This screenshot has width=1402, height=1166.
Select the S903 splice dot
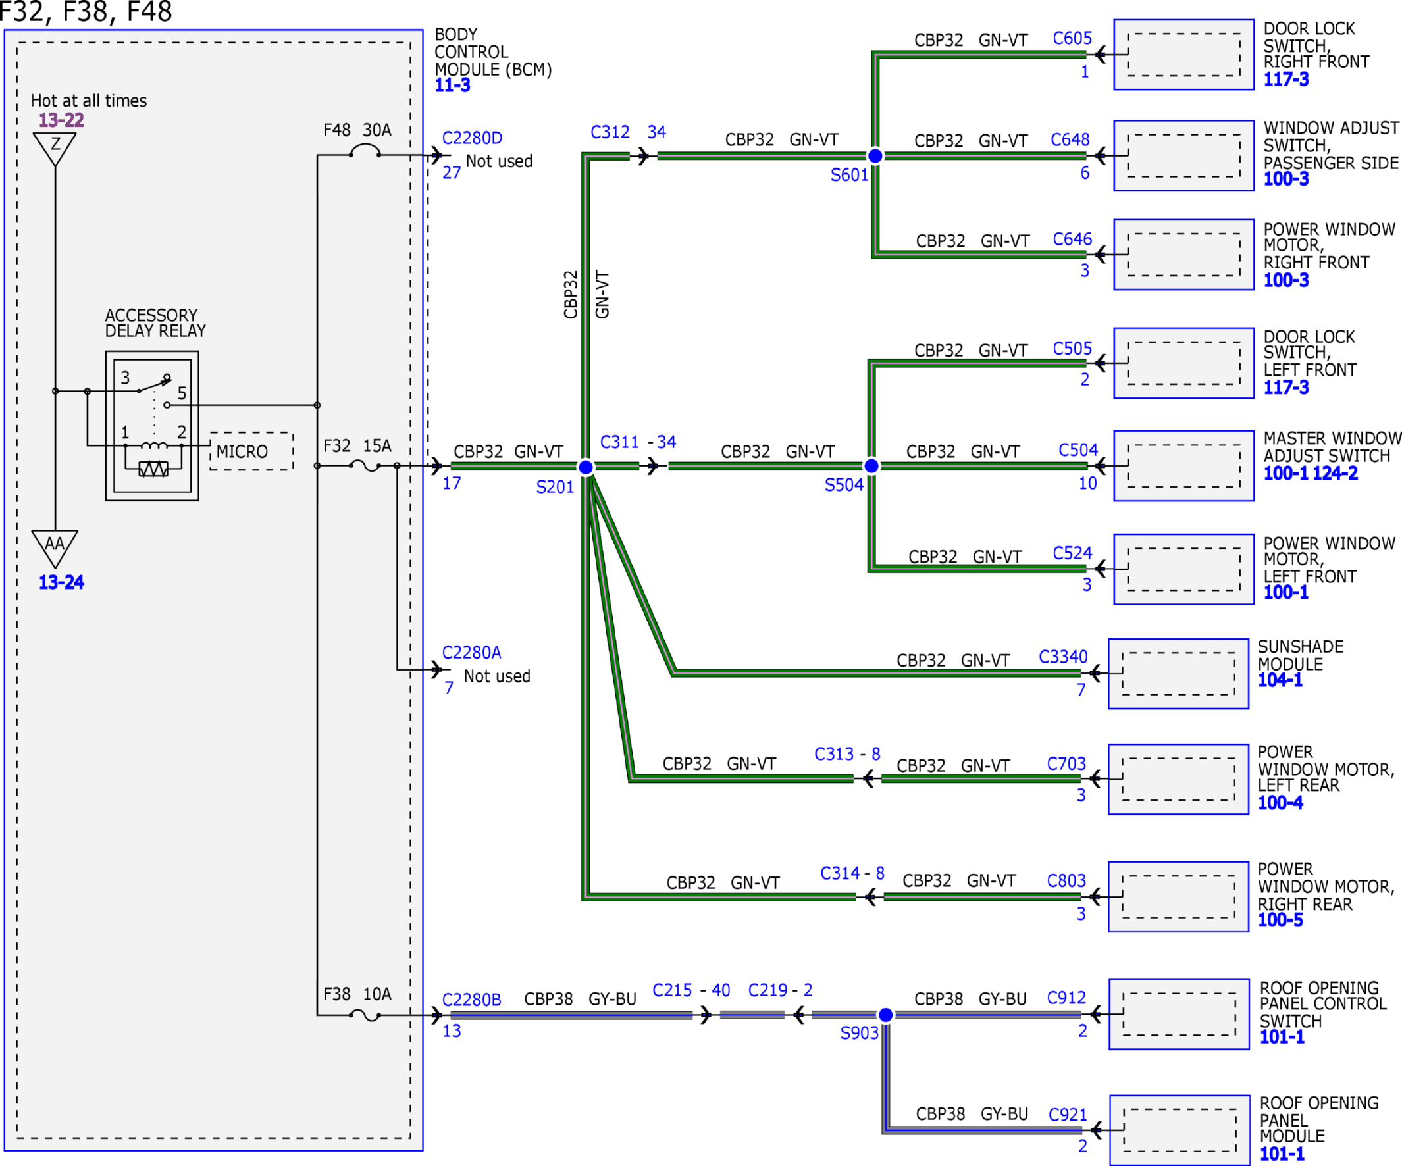click(x=885, y=1015)
